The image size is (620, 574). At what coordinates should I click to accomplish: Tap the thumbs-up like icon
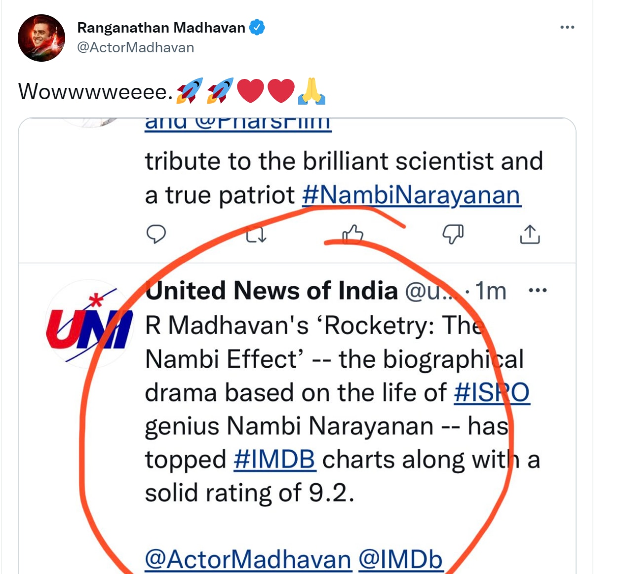click(x=353, y=234)
